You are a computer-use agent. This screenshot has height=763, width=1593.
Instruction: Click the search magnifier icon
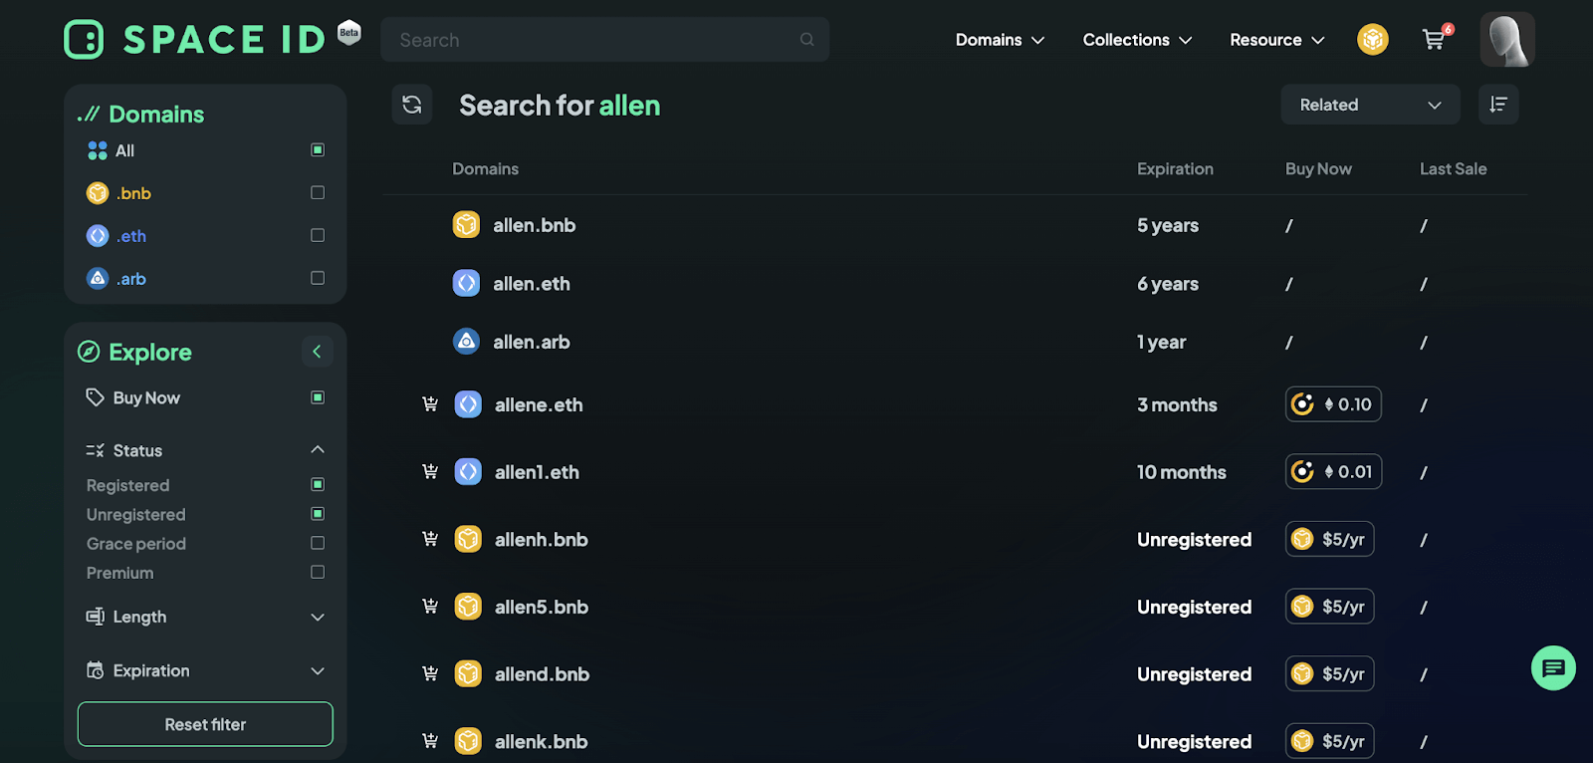click(807, 40)
